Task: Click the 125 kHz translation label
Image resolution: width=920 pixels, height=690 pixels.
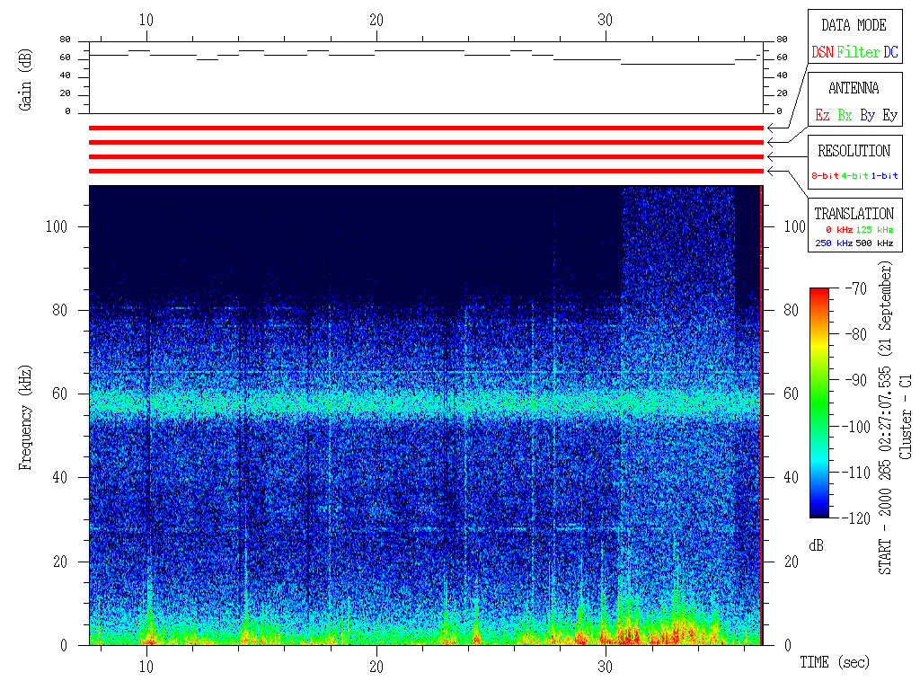Action: point(873,231)
